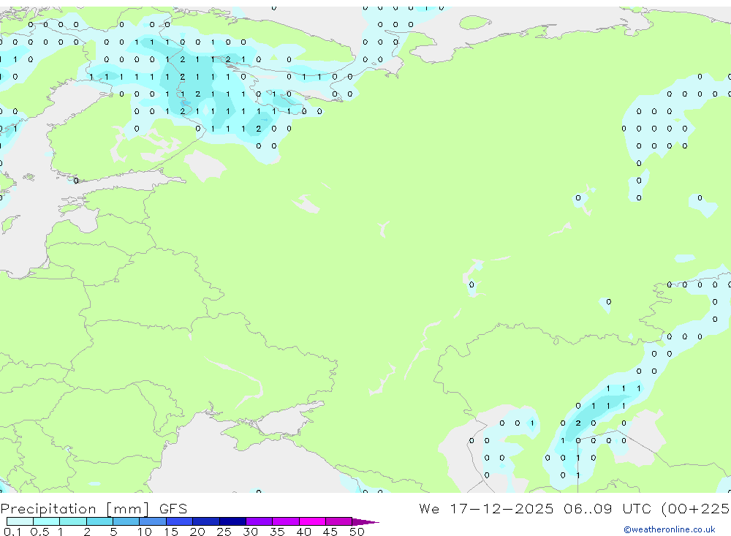Viewport: 731px width, 536px height.
Task: Click the purple arrow end of legend above 50
Action: (365, 522)
